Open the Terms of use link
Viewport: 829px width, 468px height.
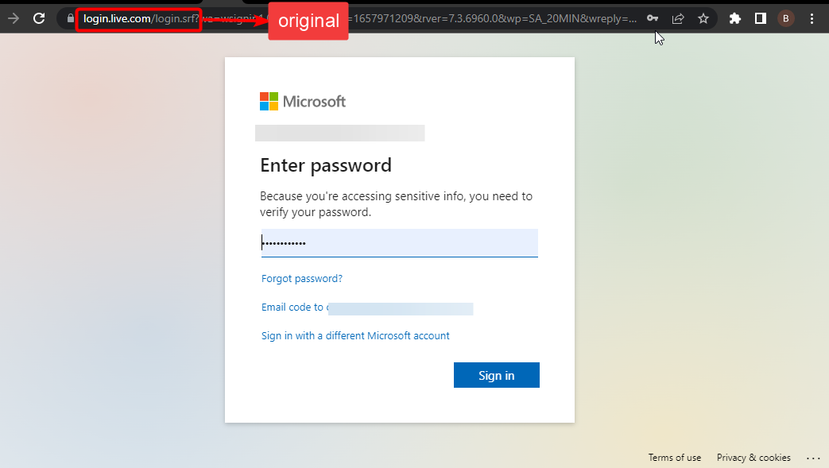click(x=675, y=458)
